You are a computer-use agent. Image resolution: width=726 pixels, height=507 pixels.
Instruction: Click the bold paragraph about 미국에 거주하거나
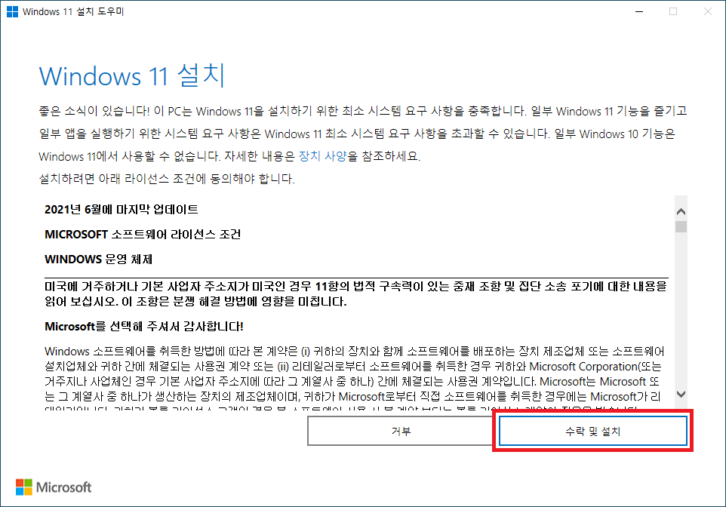click(x=355, y=294)
